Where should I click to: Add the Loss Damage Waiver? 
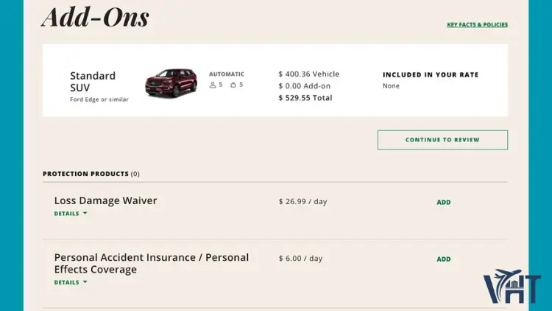coord(443,202)
